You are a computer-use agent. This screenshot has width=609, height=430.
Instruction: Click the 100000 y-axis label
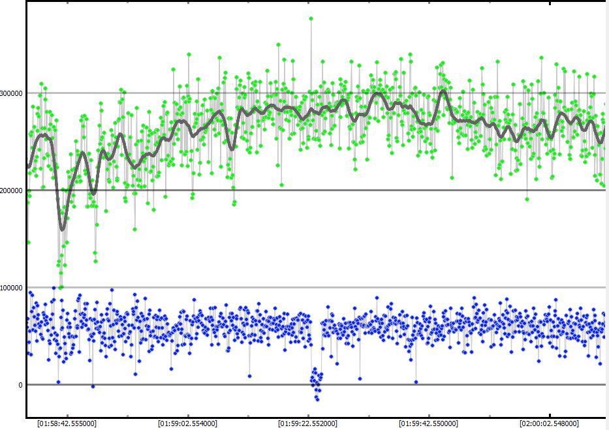point(13,288)
